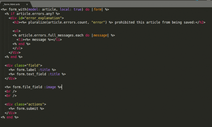Click the li tag line with message
The image size is (212, 127).
(x=39, y=40)
